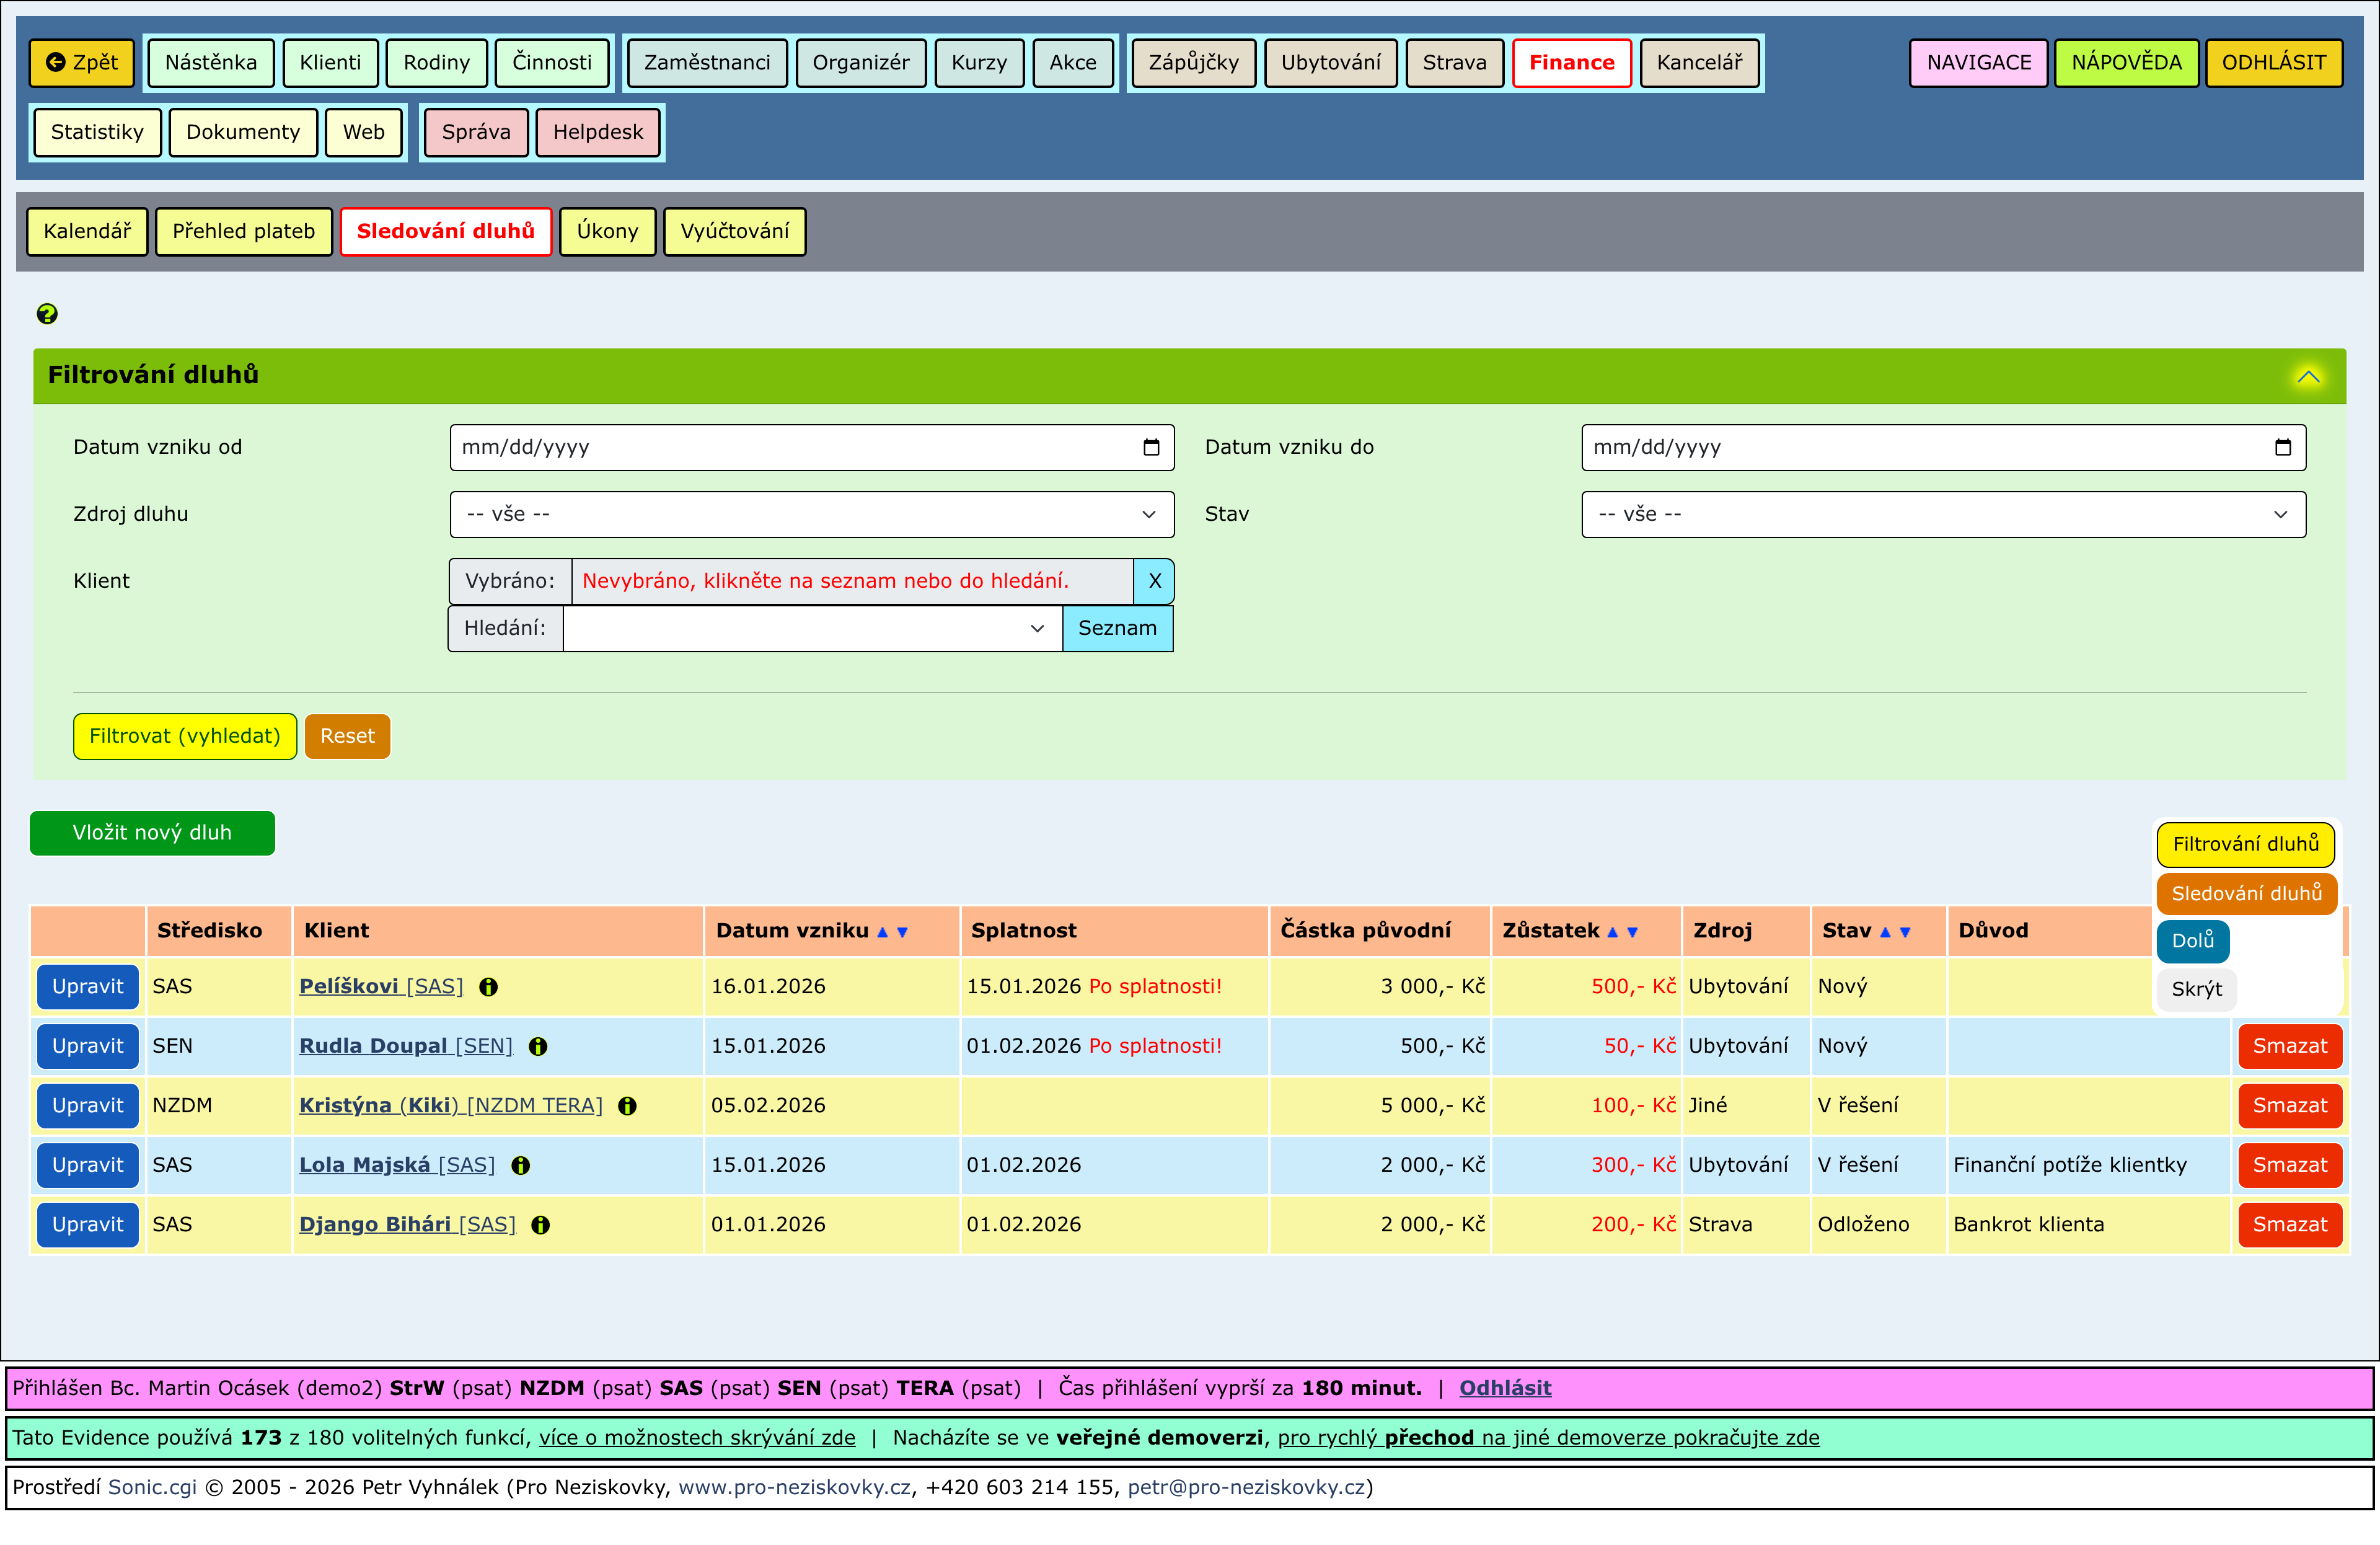This screenshot has width=2380, height=1545.
Task: Sort Zůstatek descending with down arrow
Action: click(x=1632, y=932)
